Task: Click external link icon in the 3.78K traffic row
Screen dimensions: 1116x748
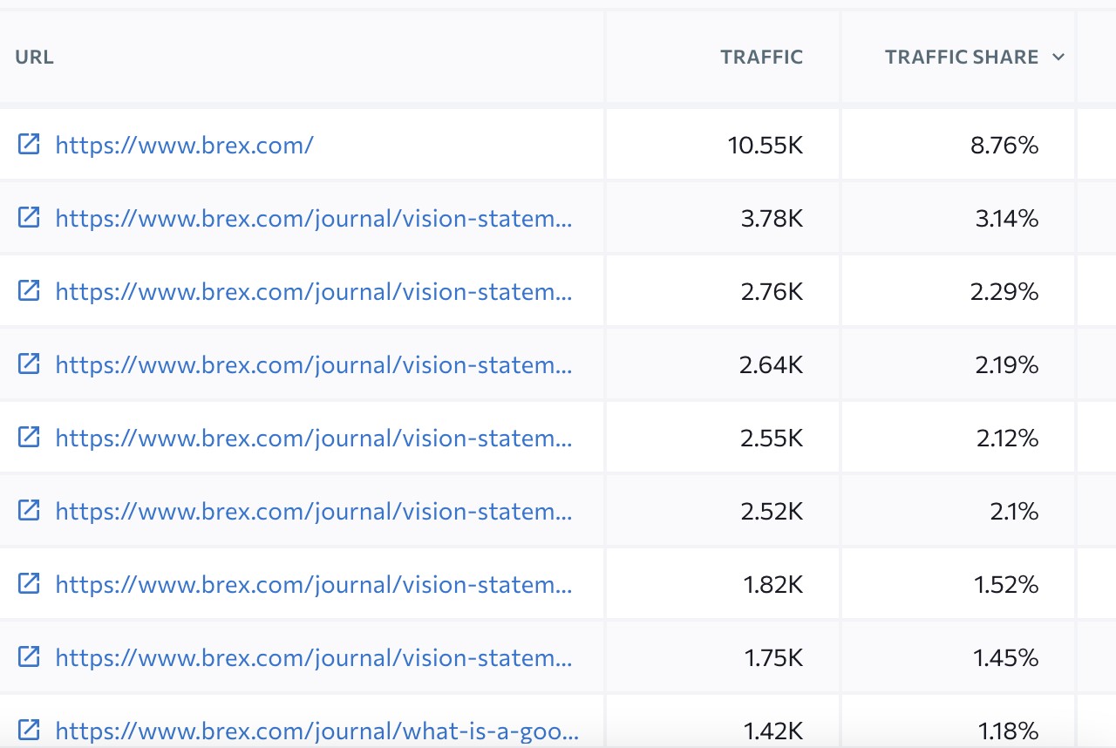Action: point(29,217)
